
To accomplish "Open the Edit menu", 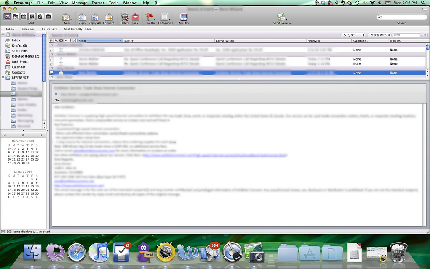I will pyautogui.click(x=51, y=3).
